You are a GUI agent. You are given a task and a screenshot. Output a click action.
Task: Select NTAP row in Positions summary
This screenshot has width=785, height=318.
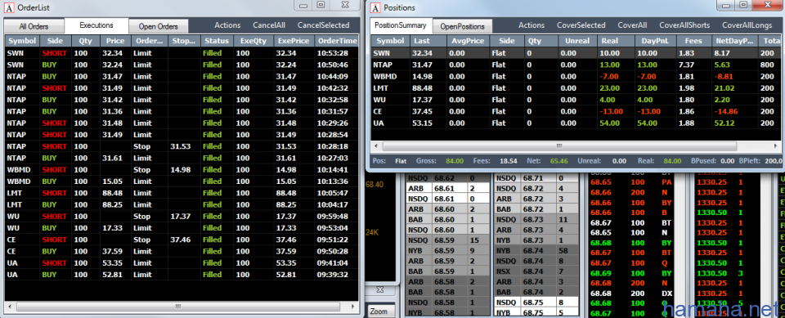coord(576,65)
